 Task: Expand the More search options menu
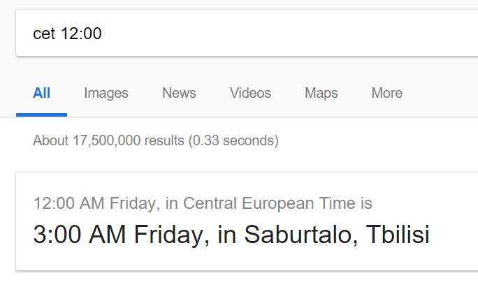pyautogui.click(x=386, y=93)
